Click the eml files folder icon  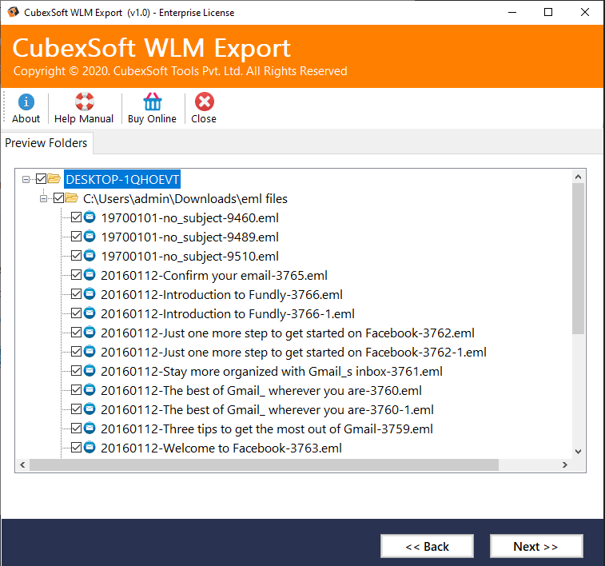pyautogui.click(x=72, y=198)
